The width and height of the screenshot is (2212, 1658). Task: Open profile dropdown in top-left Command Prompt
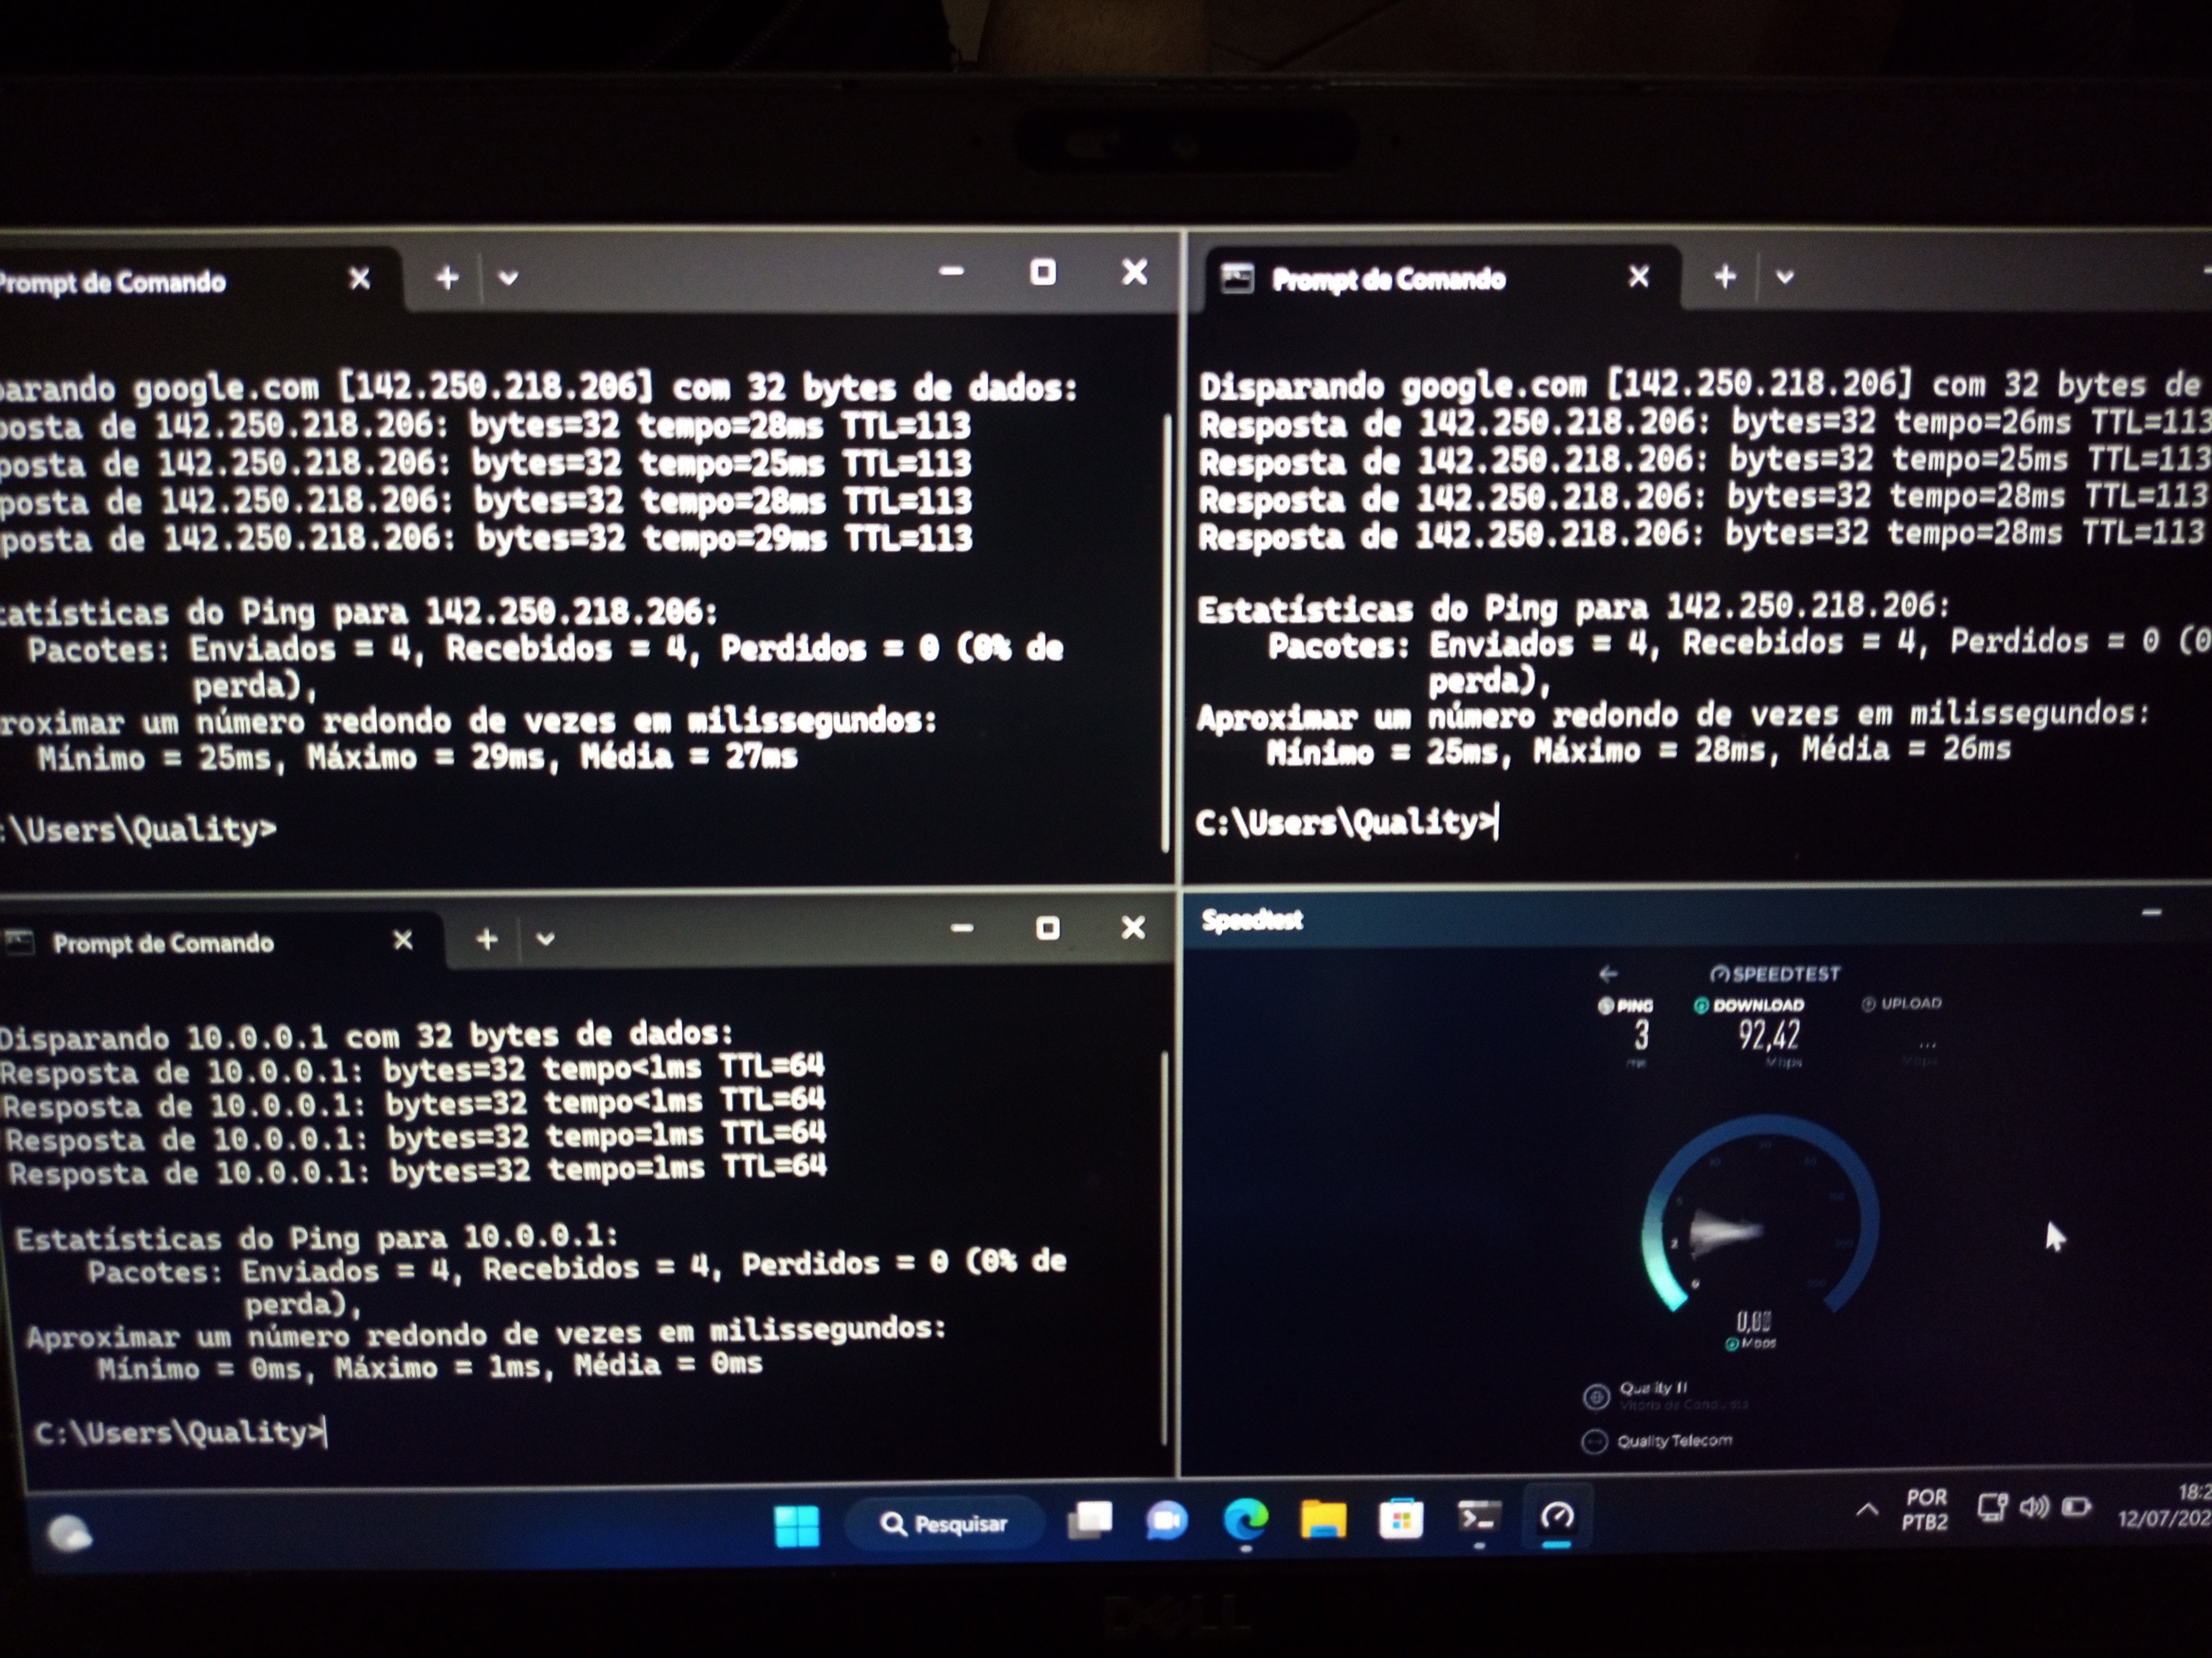click(508, 279)
